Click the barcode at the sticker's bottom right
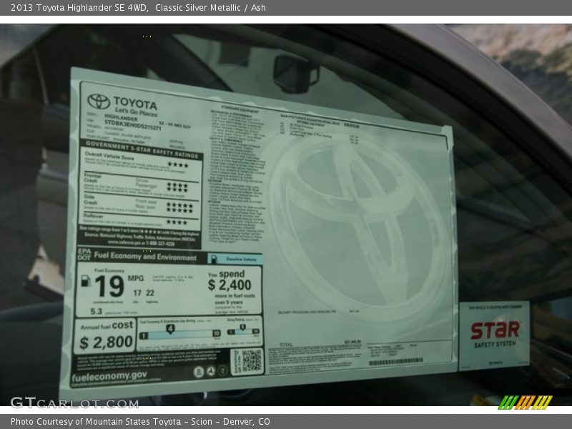Viewport: 572px width, 429px height. click(x=395, y=362)
